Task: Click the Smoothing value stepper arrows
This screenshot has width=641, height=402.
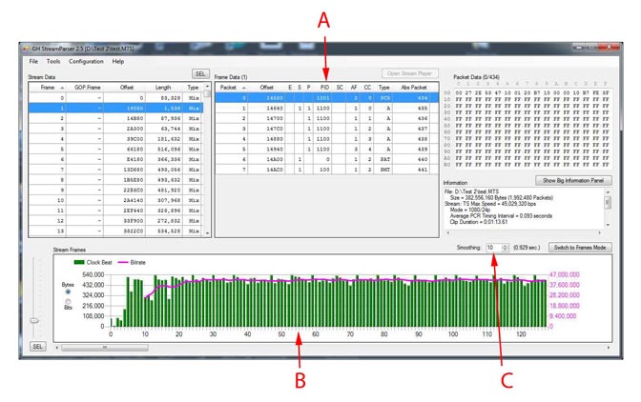Action: [x=506, y=248]
